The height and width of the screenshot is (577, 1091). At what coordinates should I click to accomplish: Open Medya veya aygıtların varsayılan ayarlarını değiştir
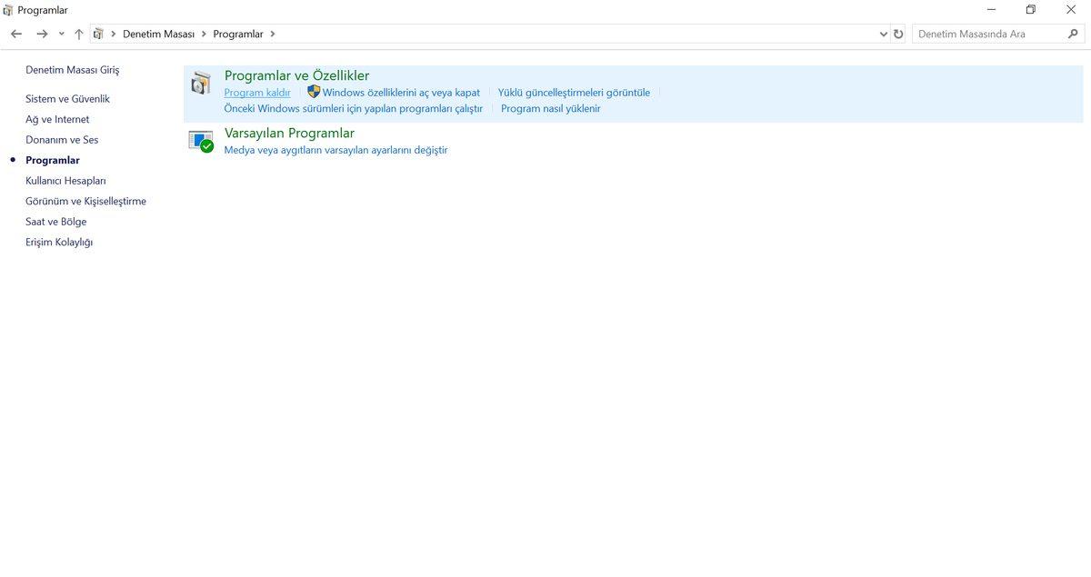pos(335,150)
